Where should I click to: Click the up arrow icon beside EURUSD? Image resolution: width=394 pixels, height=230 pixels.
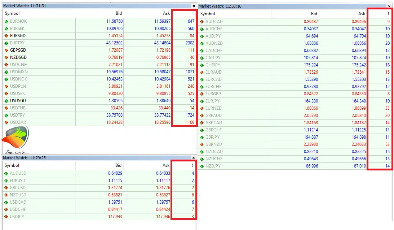tap(6, 181)
